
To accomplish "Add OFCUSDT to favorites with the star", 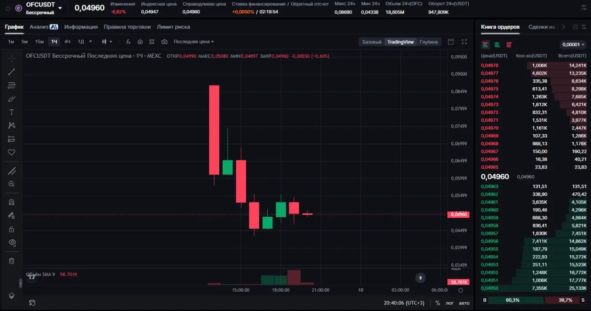I will tap(8, 8).
